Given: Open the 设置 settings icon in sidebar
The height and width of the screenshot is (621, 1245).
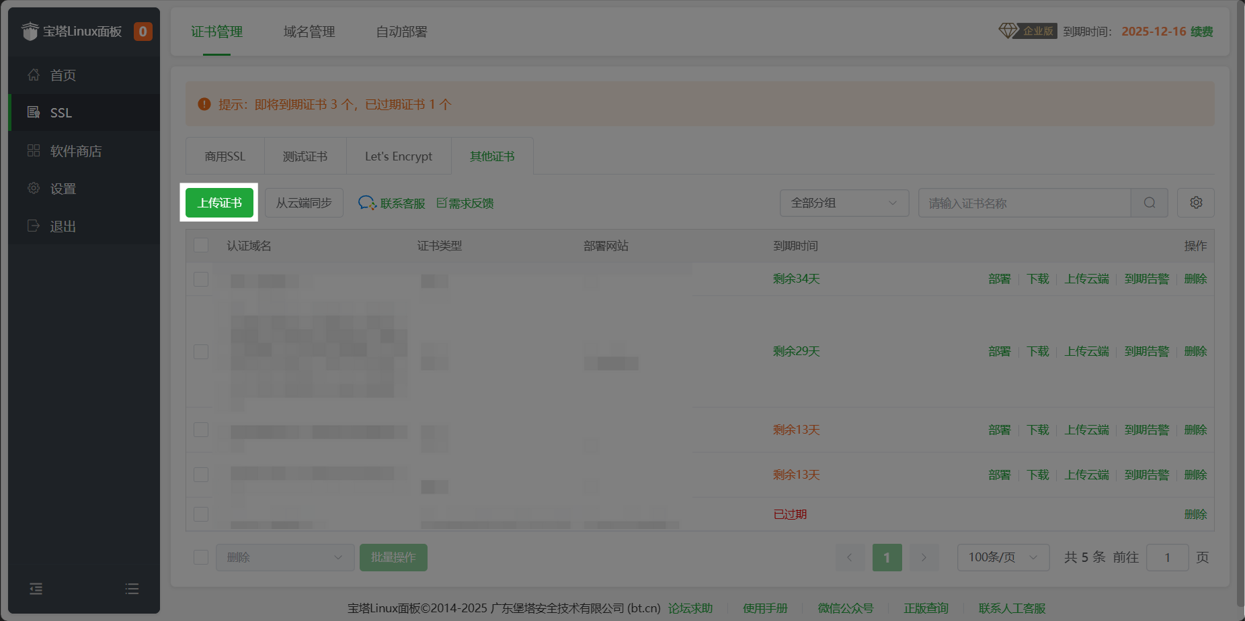Looking at the screenshot, I should pos(33,188).
